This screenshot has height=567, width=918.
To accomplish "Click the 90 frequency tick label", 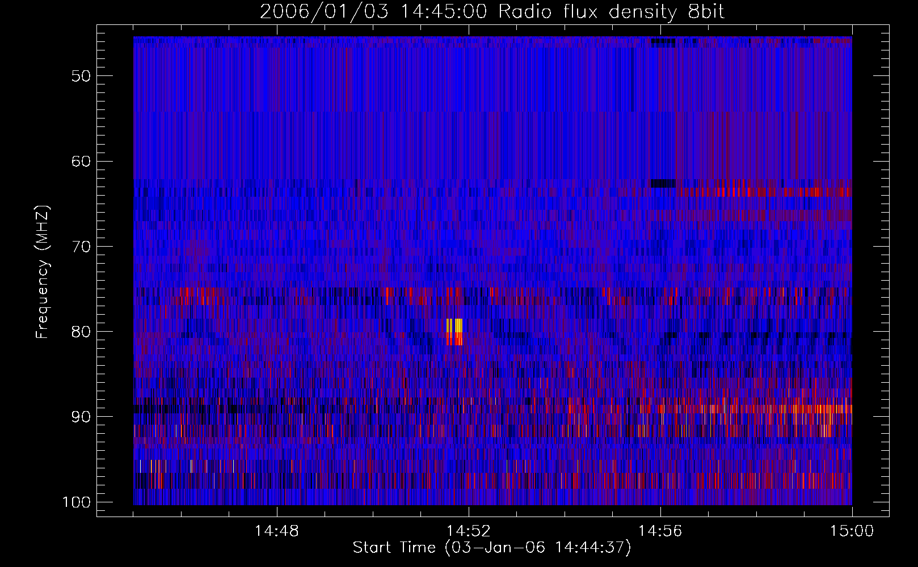I will point(81,417).
